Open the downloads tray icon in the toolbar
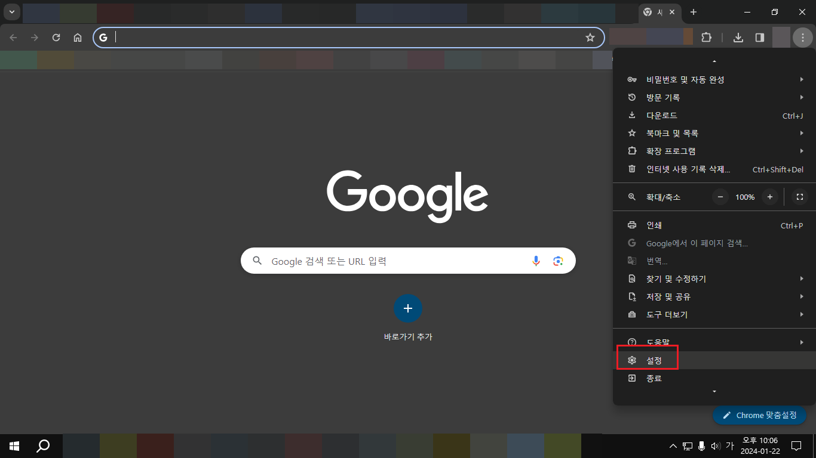This screenshot has width=816, height=458. [x=738, y=38]
